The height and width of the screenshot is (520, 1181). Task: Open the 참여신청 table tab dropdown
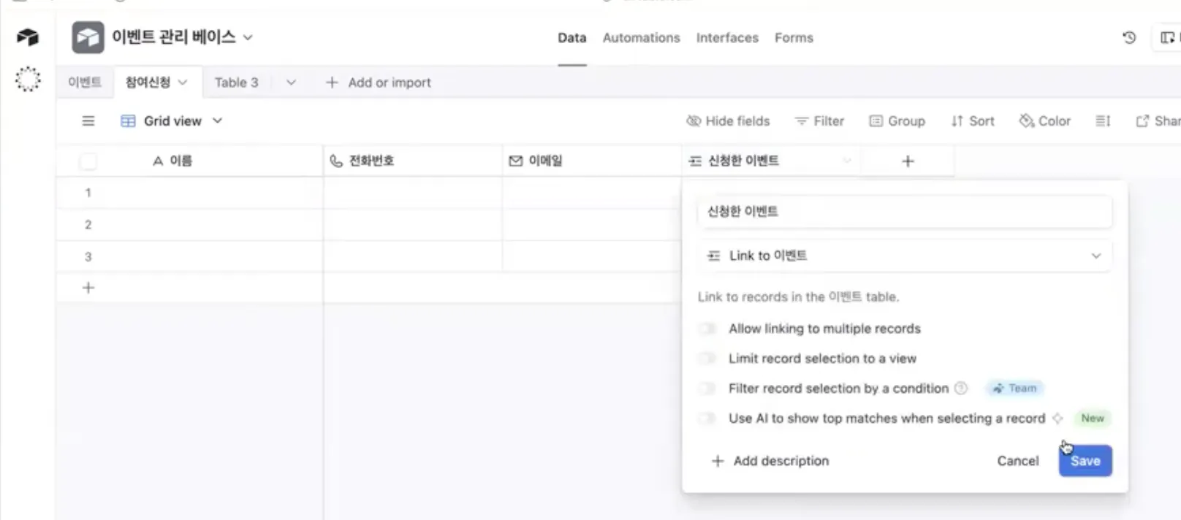pyautogui.click(x=183, y=83)
